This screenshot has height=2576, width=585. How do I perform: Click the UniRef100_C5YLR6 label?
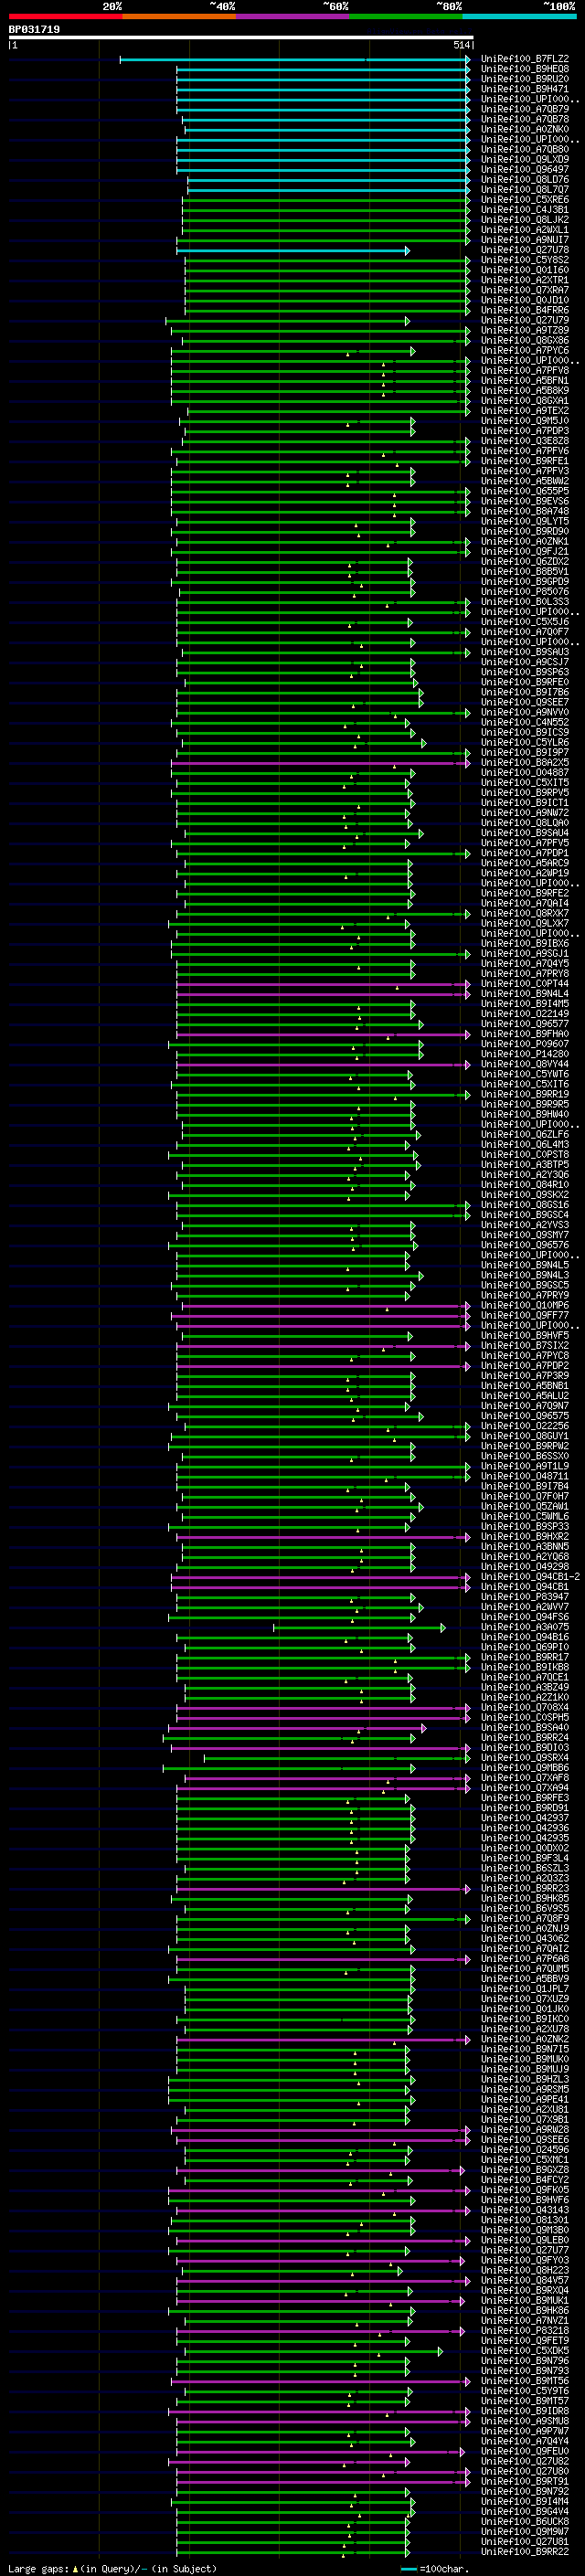coord(524,742)
